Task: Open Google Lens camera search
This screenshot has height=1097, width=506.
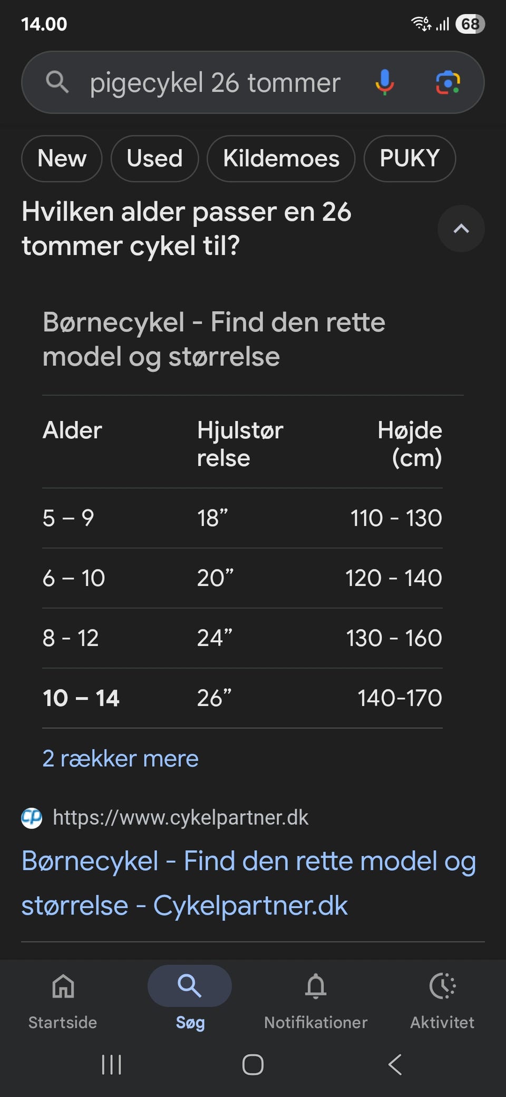Action: tap(447, 82)
